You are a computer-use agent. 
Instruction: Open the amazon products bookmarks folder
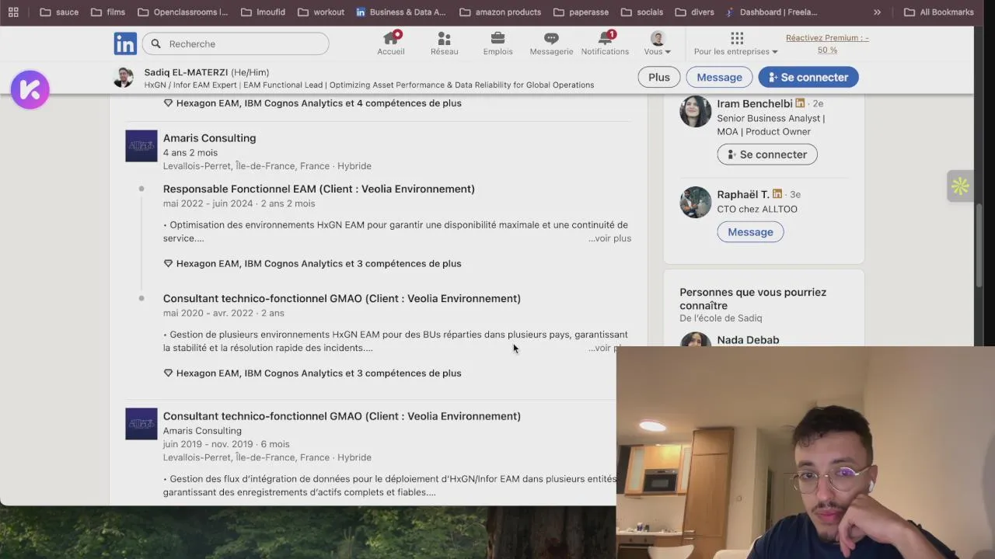[501, 12]
